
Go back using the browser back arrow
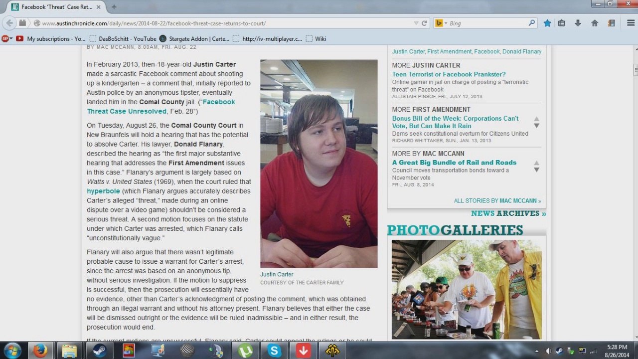point(9,23)
